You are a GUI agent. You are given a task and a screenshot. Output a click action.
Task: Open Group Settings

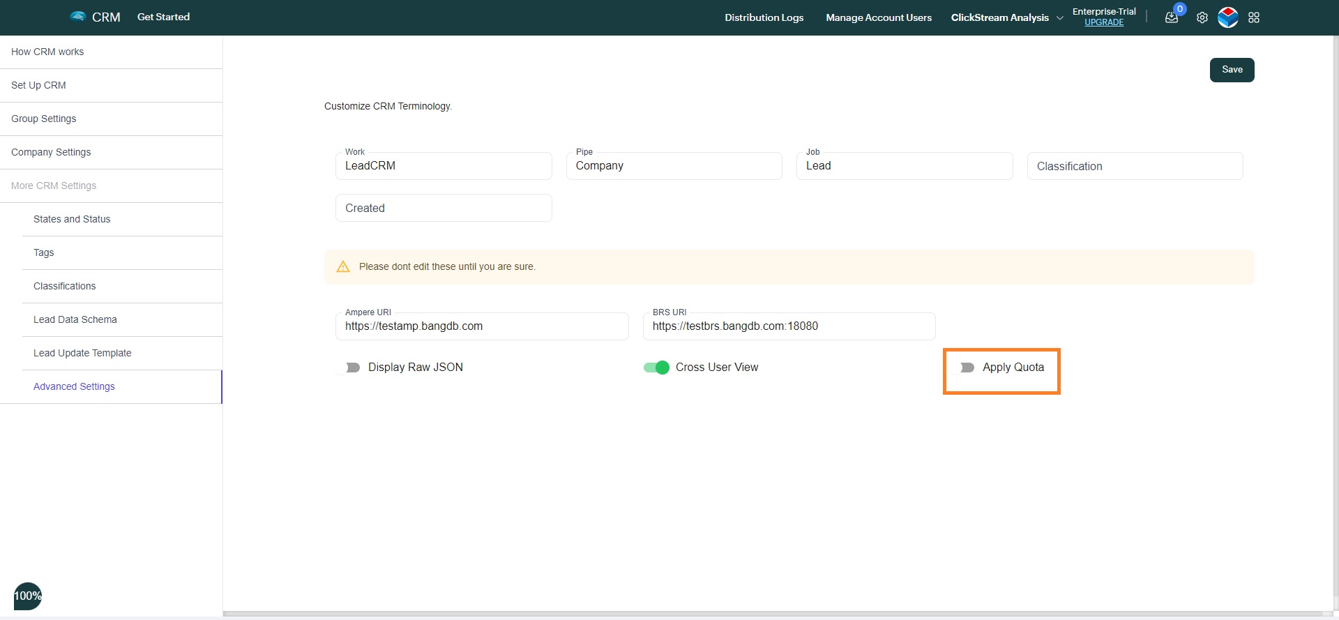pos(112,119)
